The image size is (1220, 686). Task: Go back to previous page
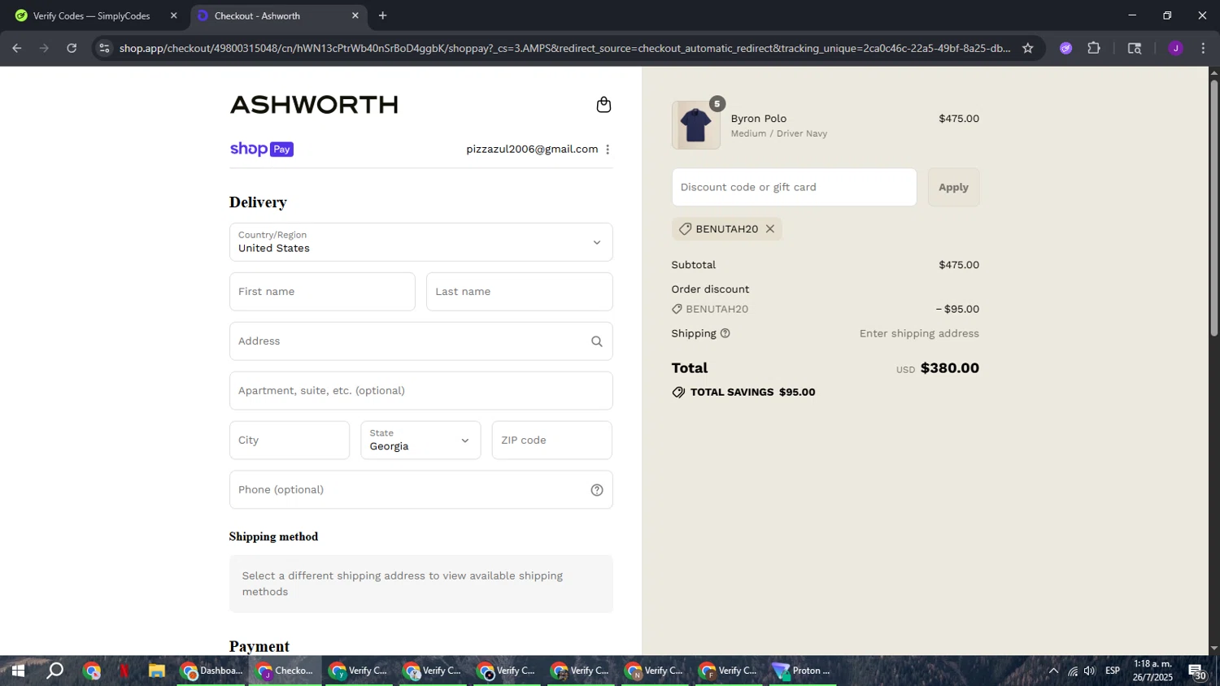[x=16, y=48]
